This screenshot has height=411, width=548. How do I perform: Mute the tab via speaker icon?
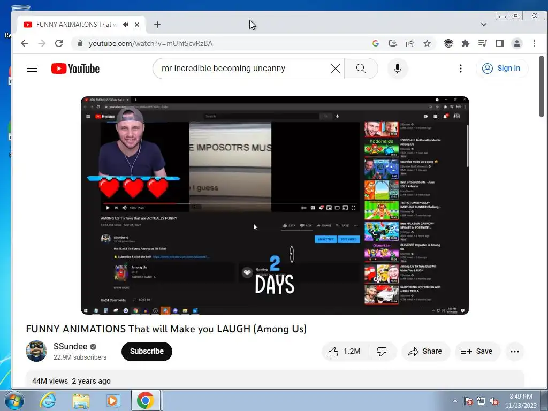tap(125, 25)
